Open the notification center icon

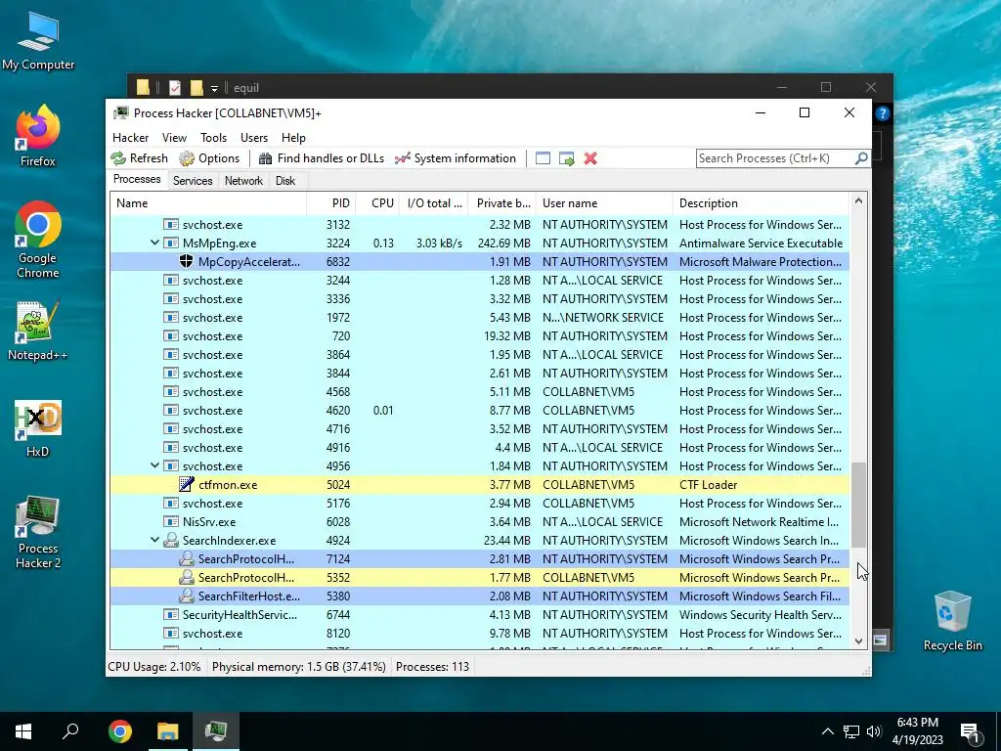click(x=970, y=731)
